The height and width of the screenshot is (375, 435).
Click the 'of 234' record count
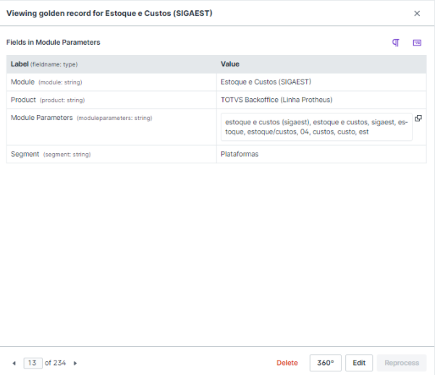[55, 363]
